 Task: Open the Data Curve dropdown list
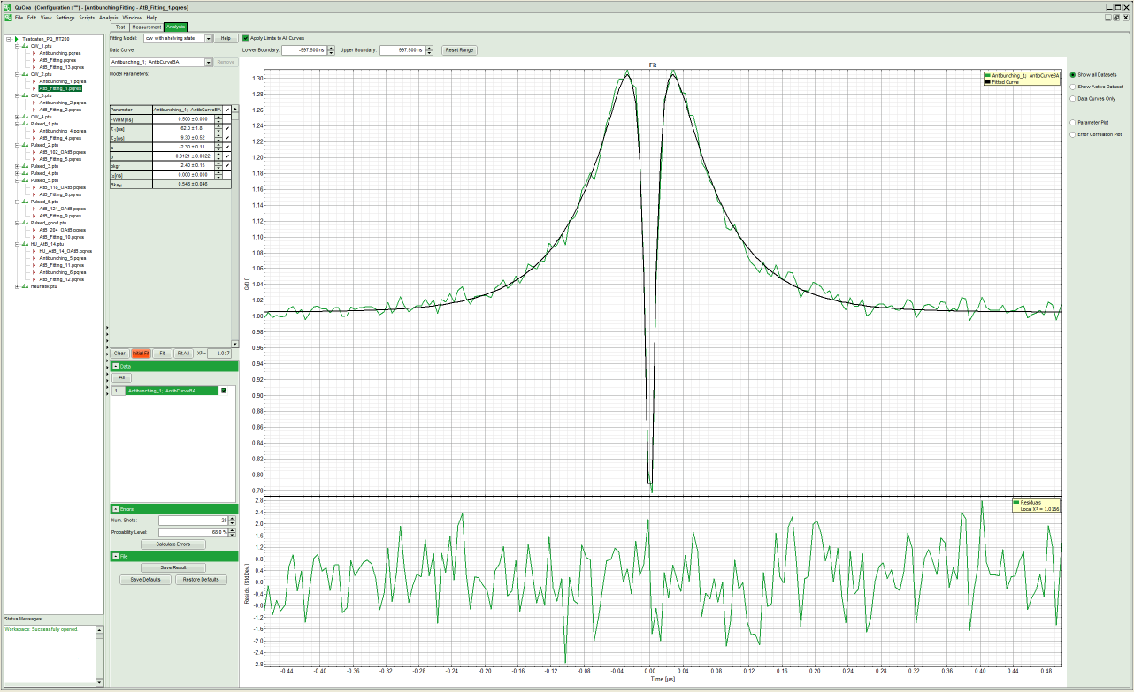tap(209, 63)
